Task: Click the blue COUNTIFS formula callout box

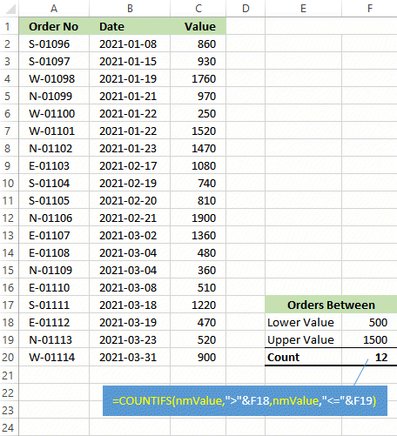Action: point(245,400)
